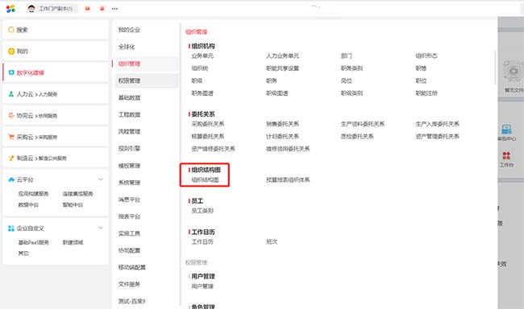Open 智能中台 under 云平台
Image resolution: width=524 pixels, height=309 pixels.
(73, 204)
